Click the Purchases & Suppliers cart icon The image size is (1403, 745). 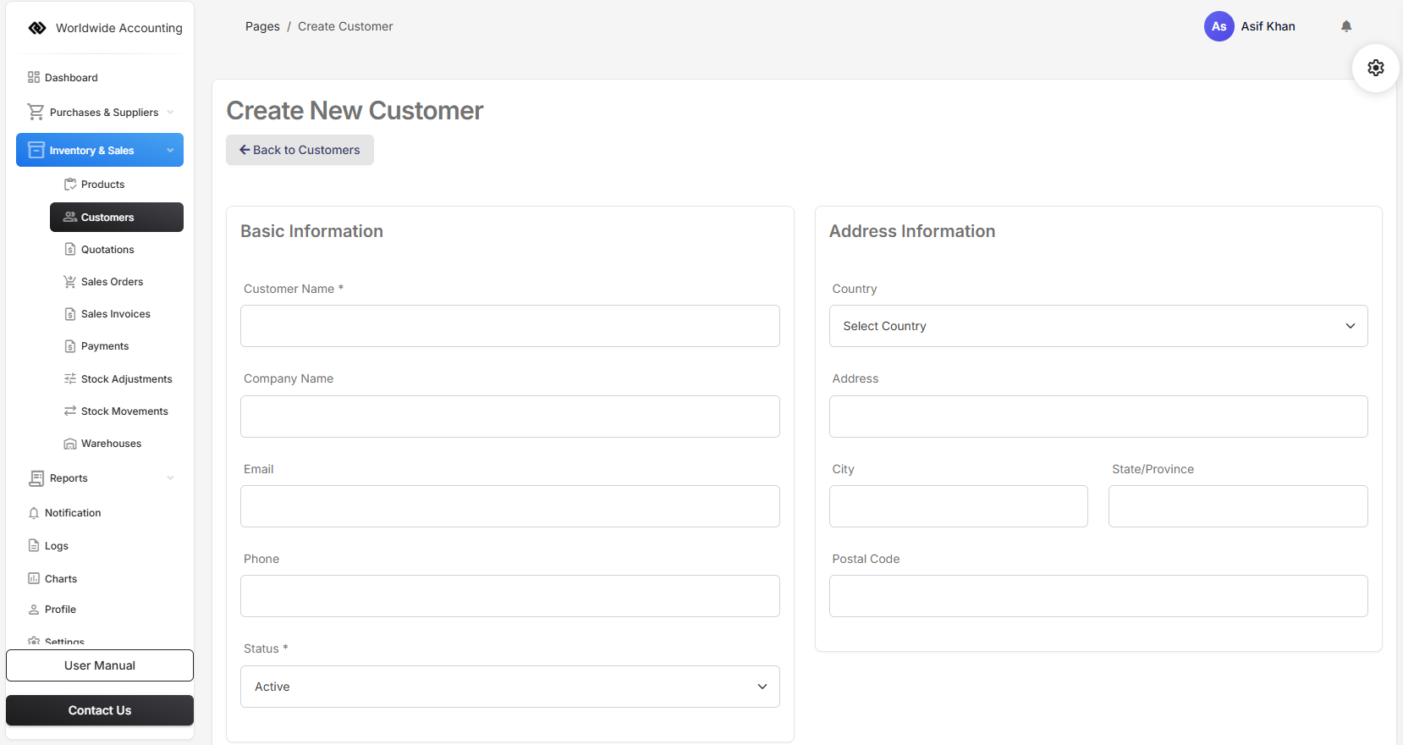36,112
